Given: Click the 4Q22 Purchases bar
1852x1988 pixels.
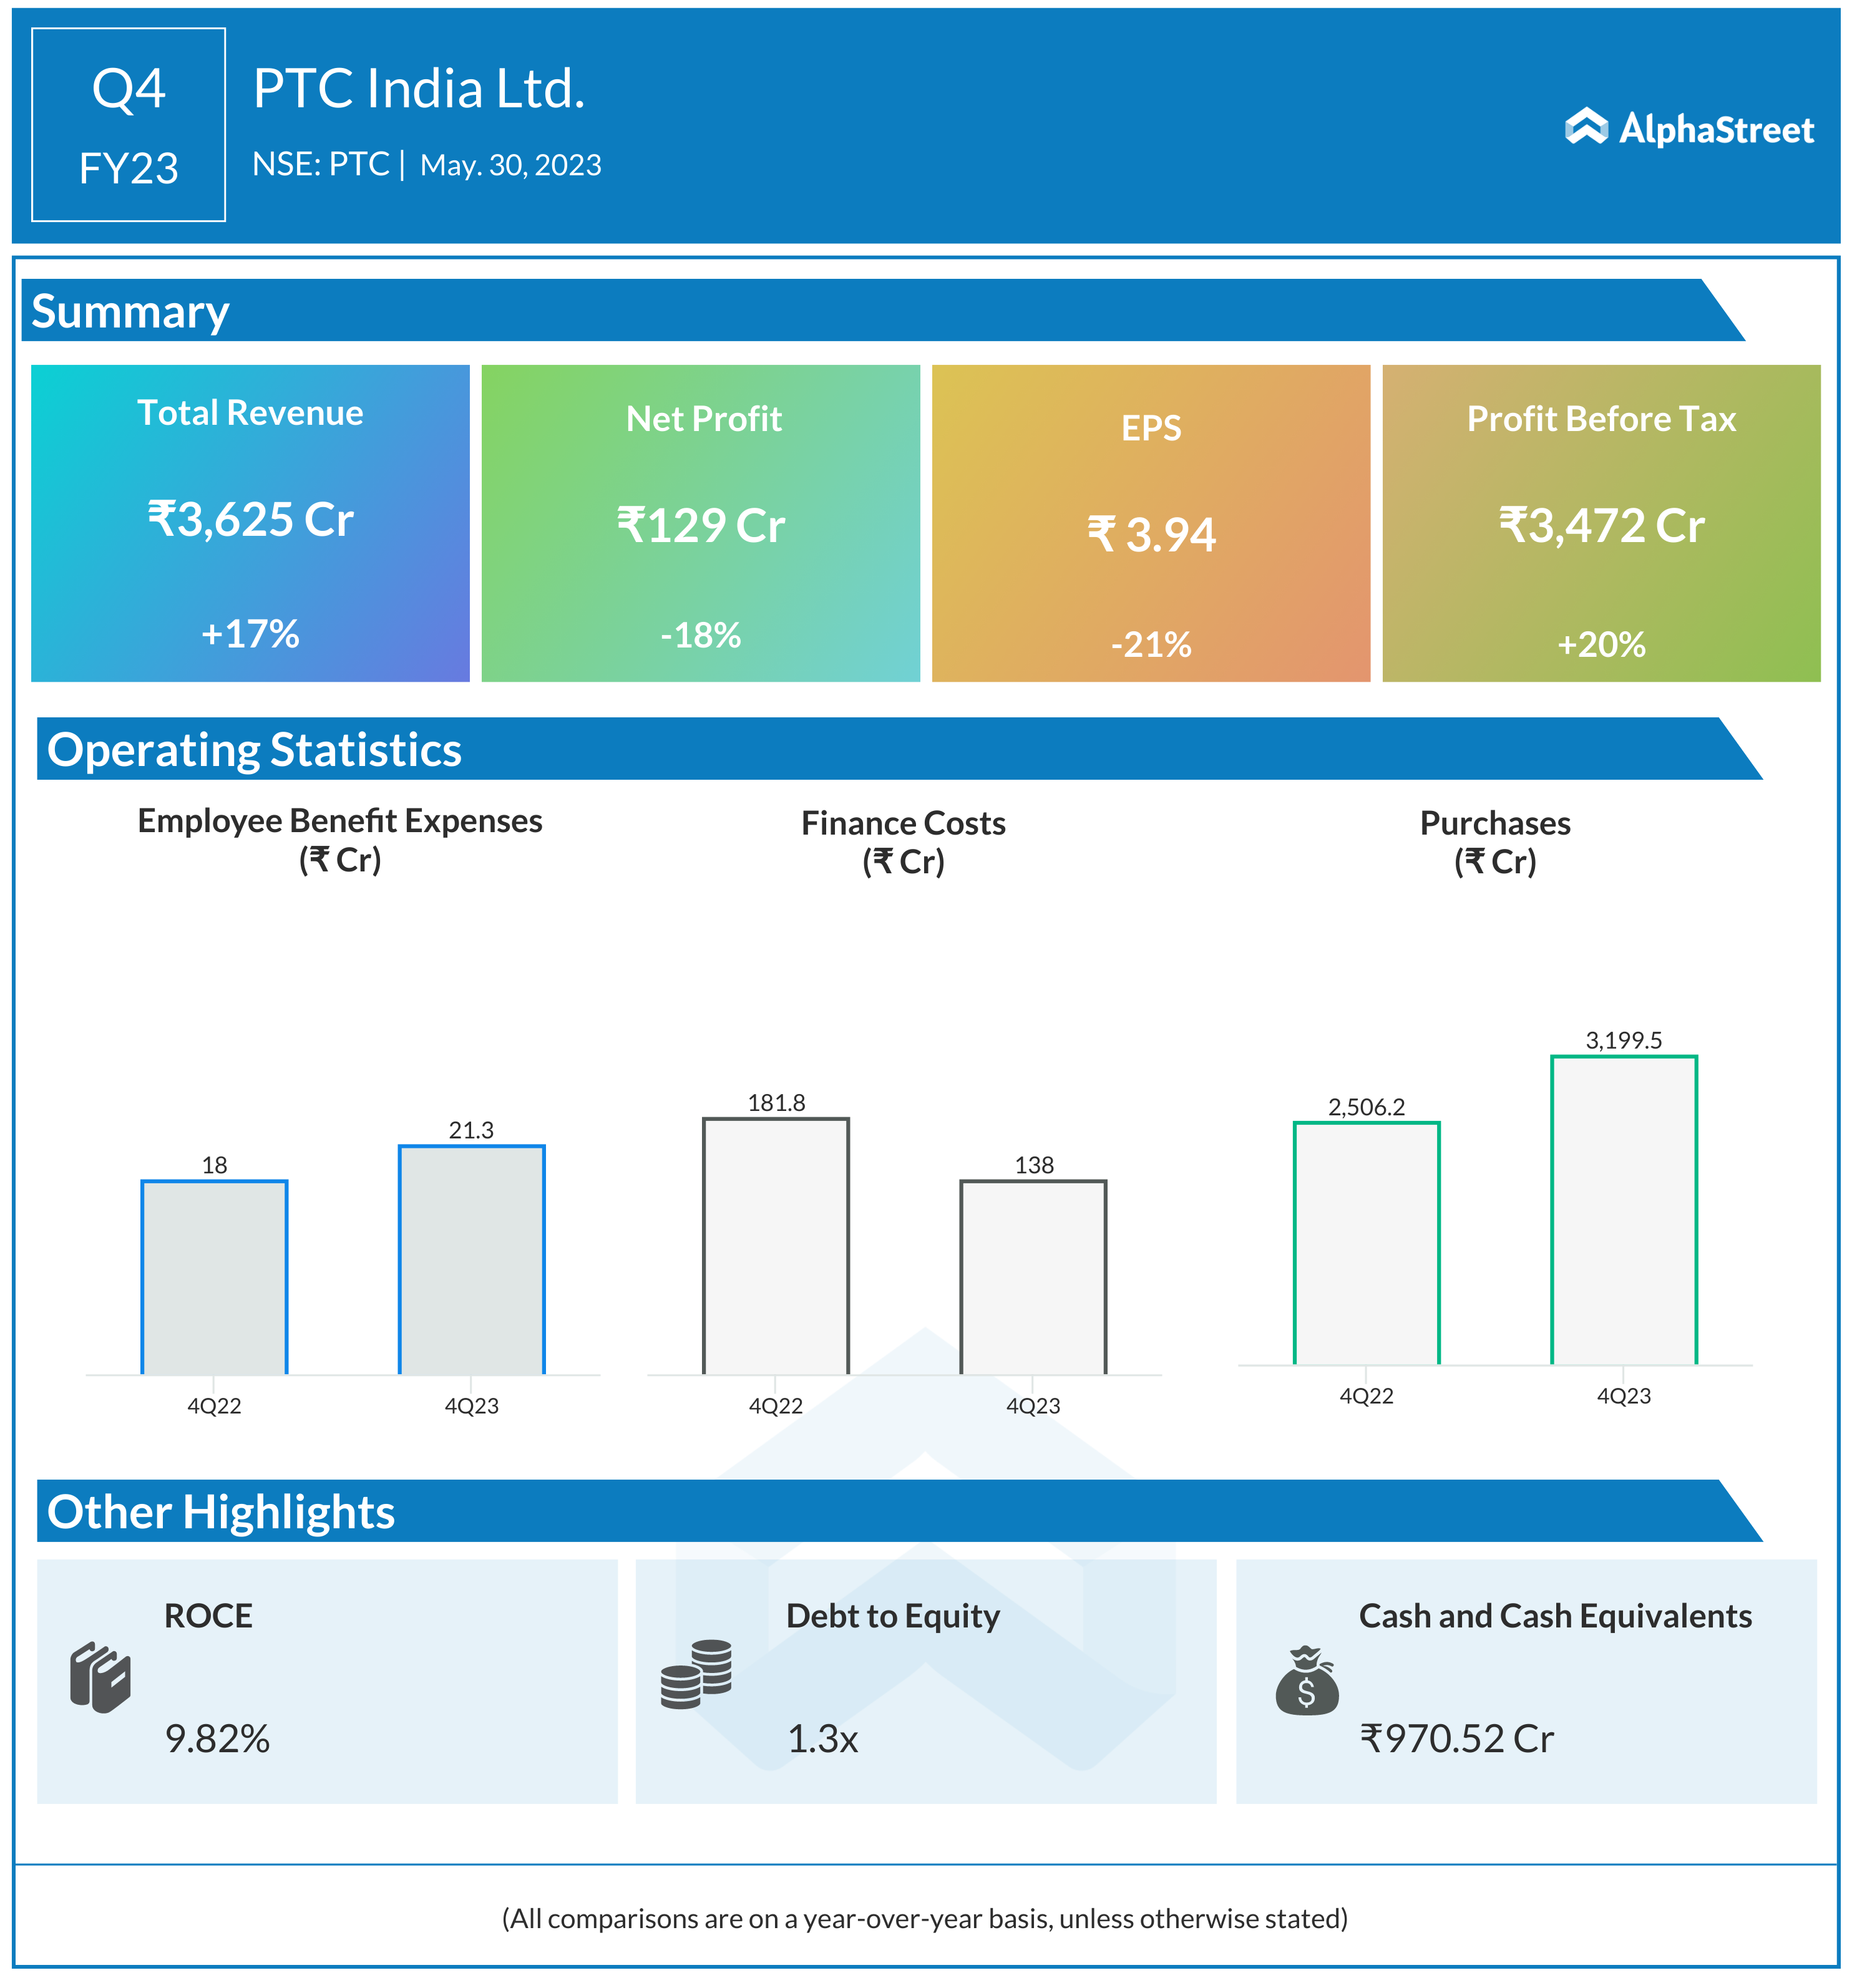Looking at the screenshot, I should pos(1366,1243).
